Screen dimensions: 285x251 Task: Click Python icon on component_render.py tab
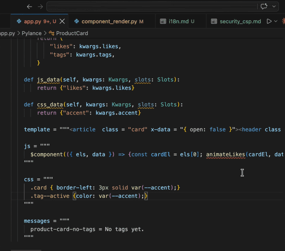pyautogui.click(x=76, y=21)
